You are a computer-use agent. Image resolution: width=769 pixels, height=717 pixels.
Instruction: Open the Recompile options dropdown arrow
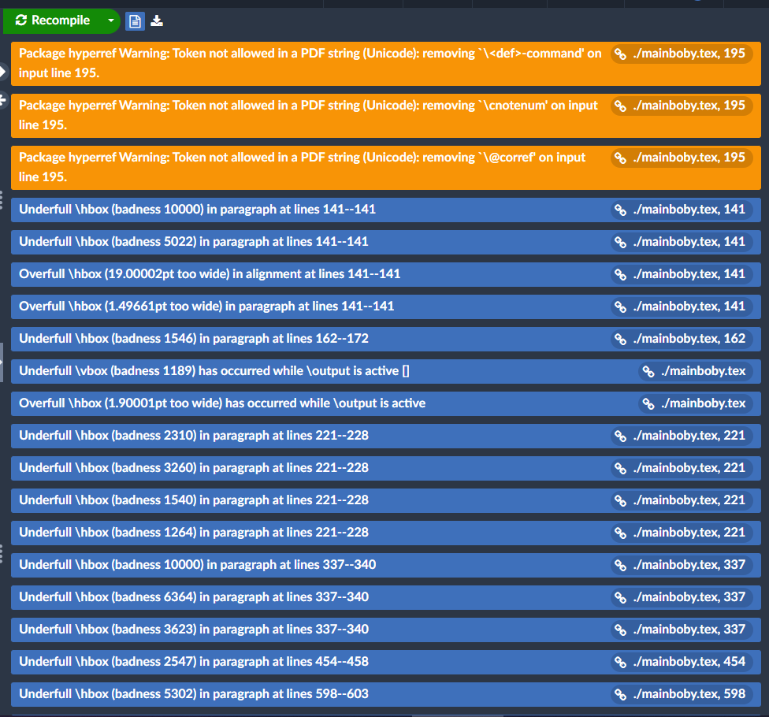point(110,21)
